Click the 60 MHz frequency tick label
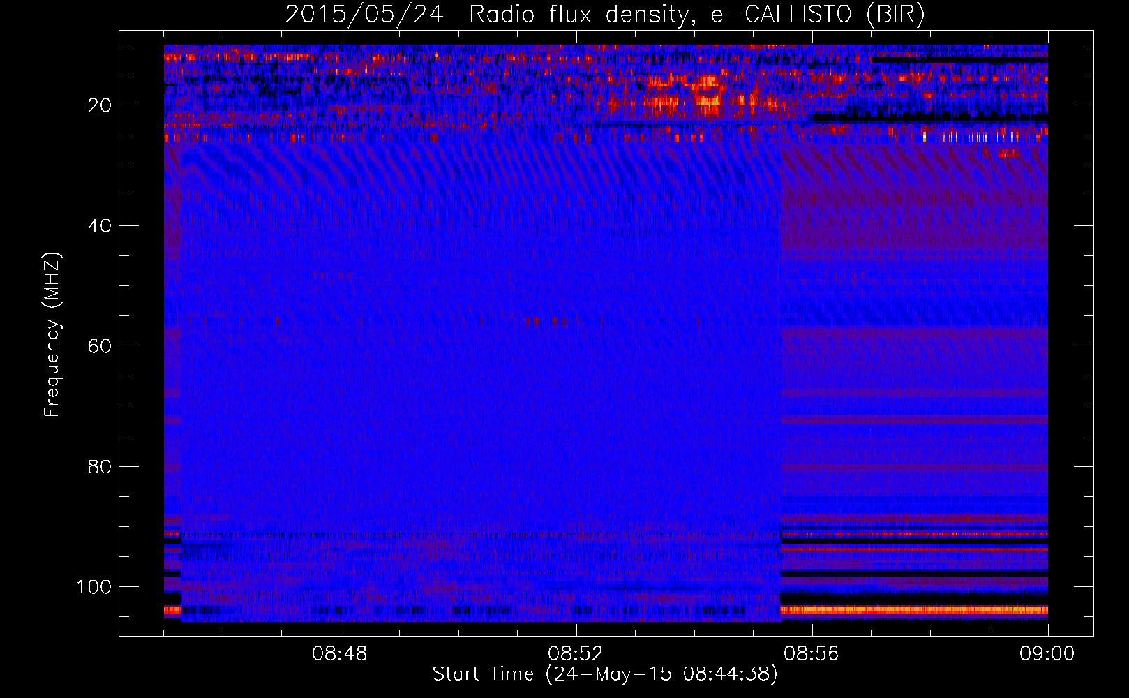 [x=100, y=346]
